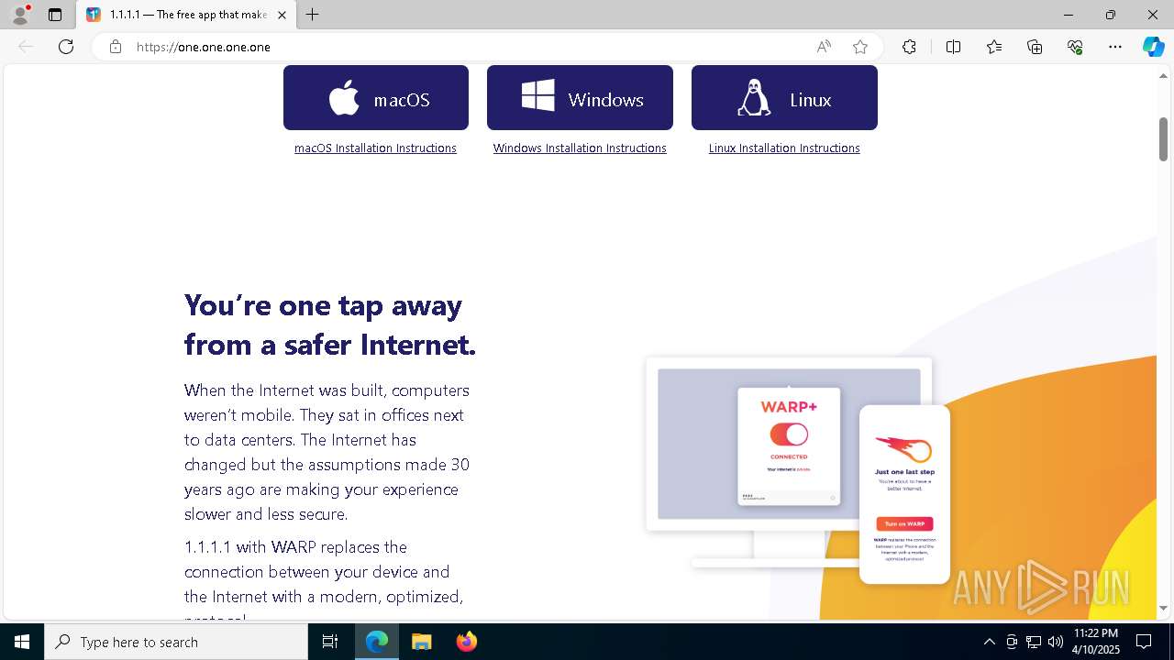The width and height of the screenshot is (1174, 660).
Task: Open the volume speaker tray icon
Action: click(x=1056, y=642)
